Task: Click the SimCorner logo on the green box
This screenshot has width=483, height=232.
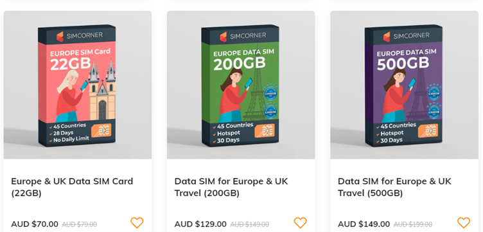Action: click(243, 36)
